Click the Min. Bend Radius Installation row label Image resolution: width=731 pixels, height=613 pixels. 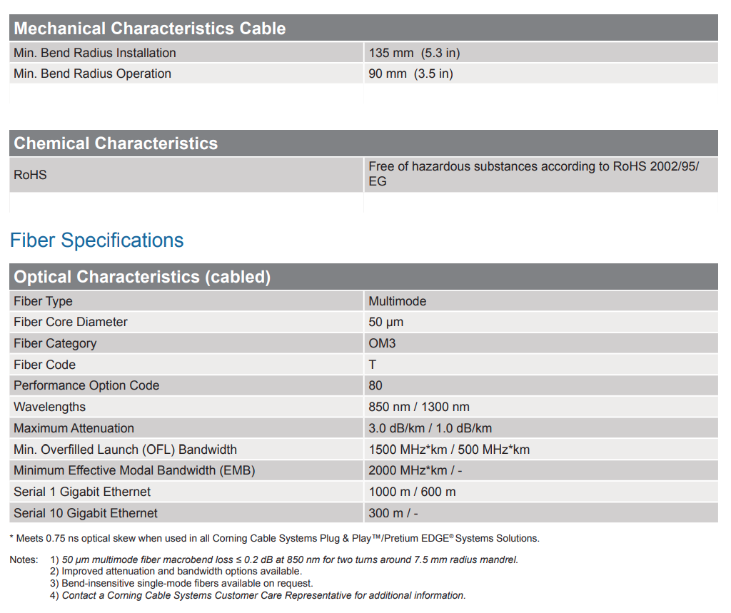(x=95, y=53)
